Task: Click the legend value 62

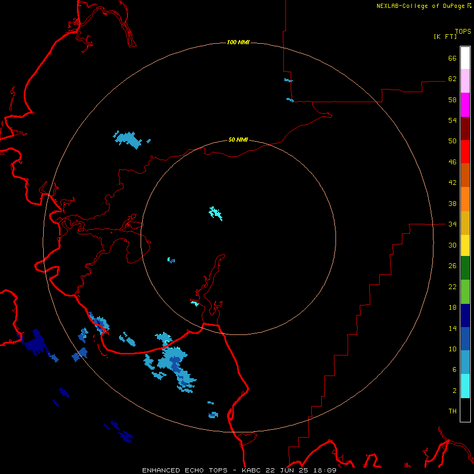Action: pyautogui.click(x=452, y=79)
